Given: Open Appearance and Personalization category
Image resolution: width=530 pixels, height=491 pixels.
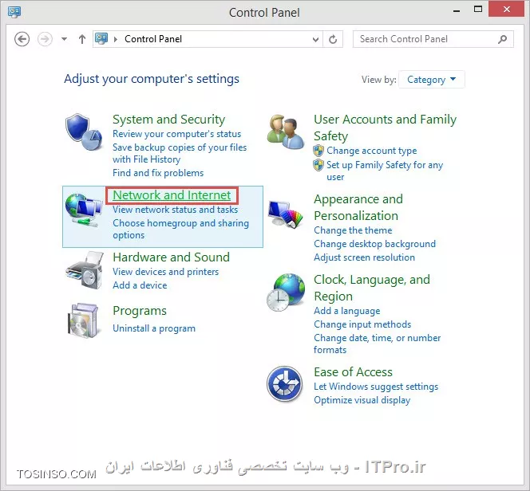Looking at the screenshot, I should [x=358, y=207].
